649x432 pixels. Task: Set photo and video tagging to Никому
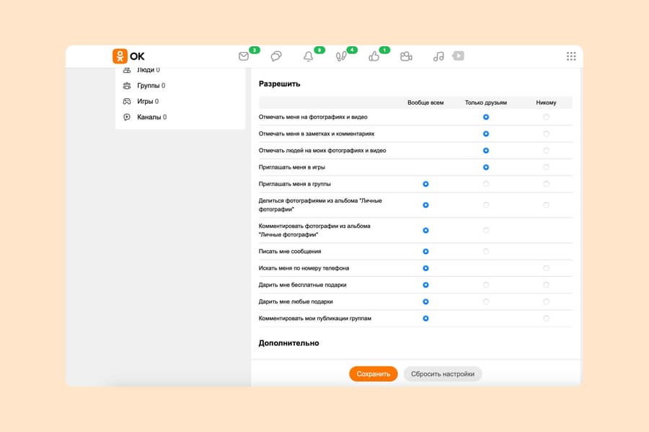point(546,117)
